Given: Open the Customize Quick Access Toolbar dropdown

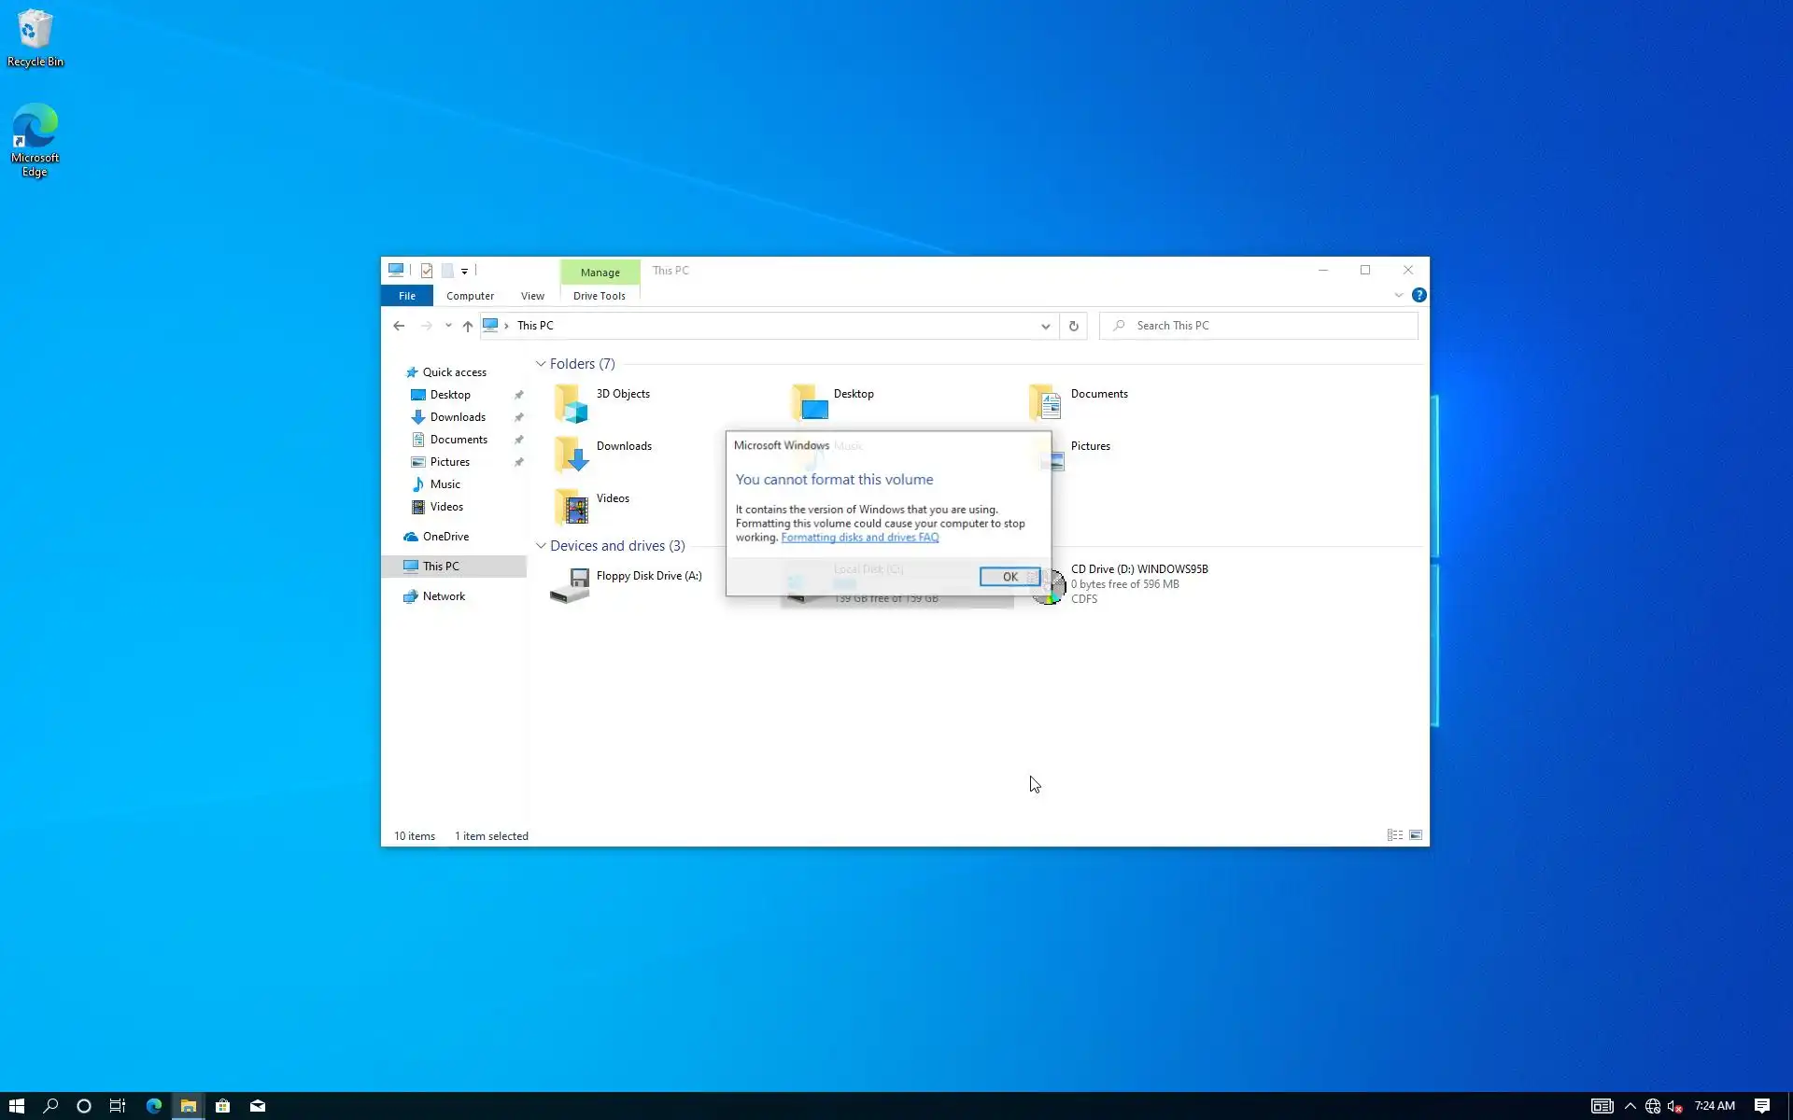Looking at the screenshot, I should click(464, 271).
